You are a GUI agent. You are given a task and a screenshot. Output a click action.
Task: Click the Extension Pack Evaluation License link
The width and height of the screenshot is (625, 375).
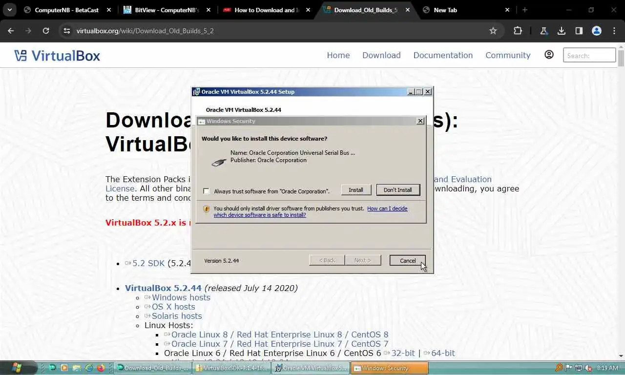pyautogui.click(x=299, y=184)
